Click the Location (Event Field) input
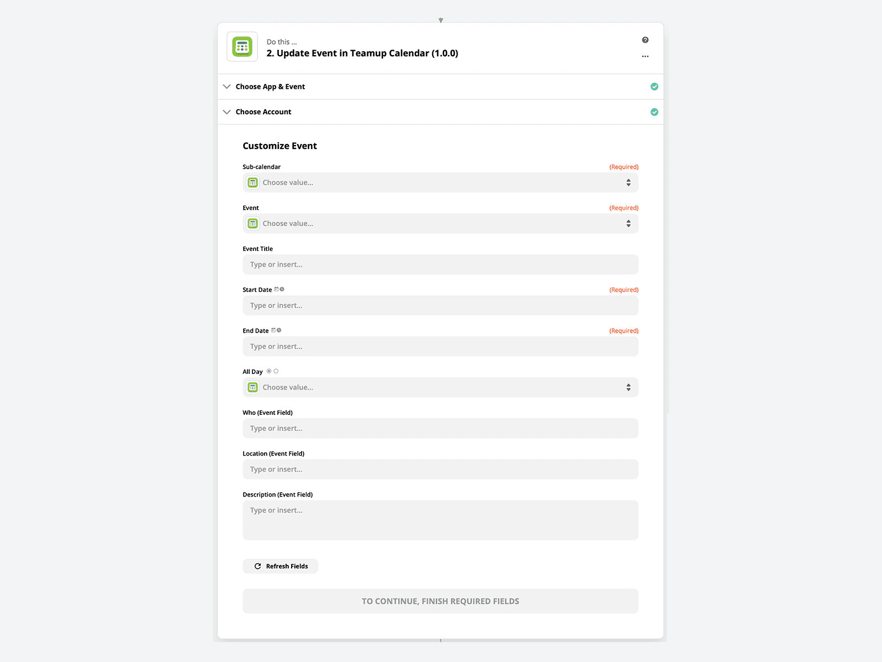 point(440,469)
